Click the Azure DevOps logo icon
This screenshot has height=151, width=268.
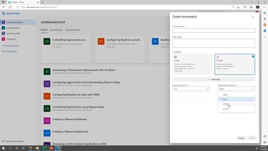pyautogui.click(x=3, y=13)
